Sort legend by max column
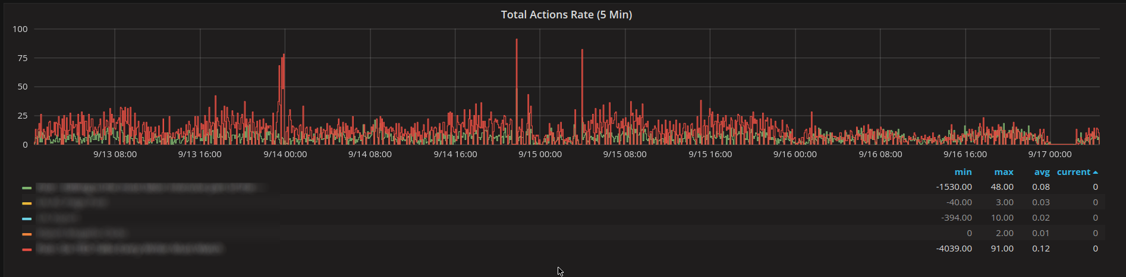The width and height of the screenshot is (1126, 277). pyautogui.click(x=1004, y=172)
